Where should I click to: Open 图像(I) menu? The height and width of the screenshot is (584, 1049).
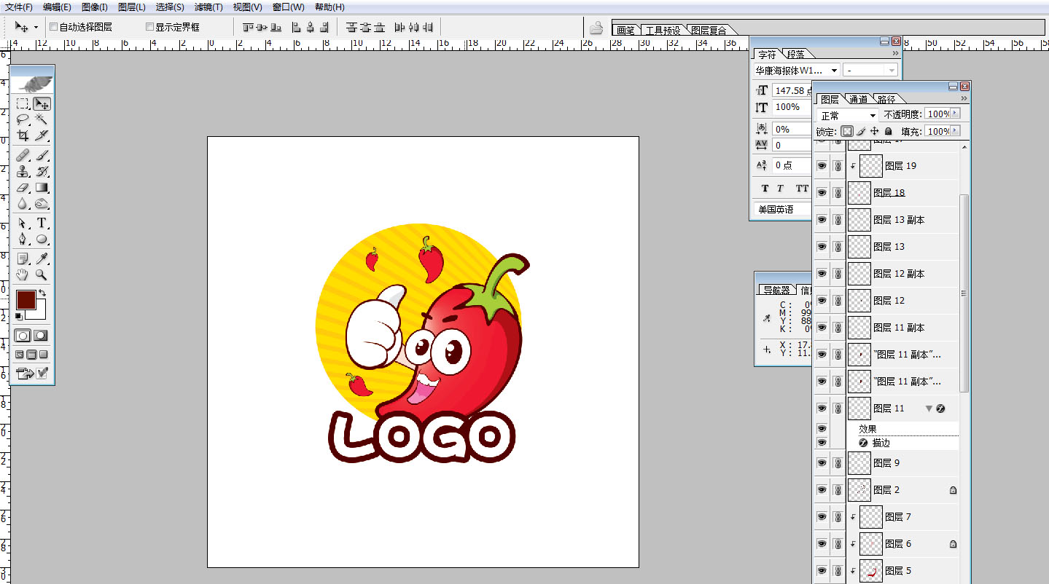click(x=95, y=7)
